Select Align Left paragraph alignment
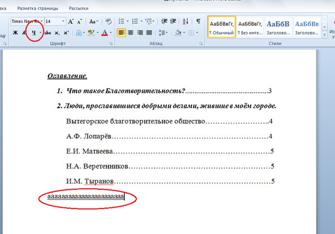Viewport: 335px width, 234px height. 121,33
